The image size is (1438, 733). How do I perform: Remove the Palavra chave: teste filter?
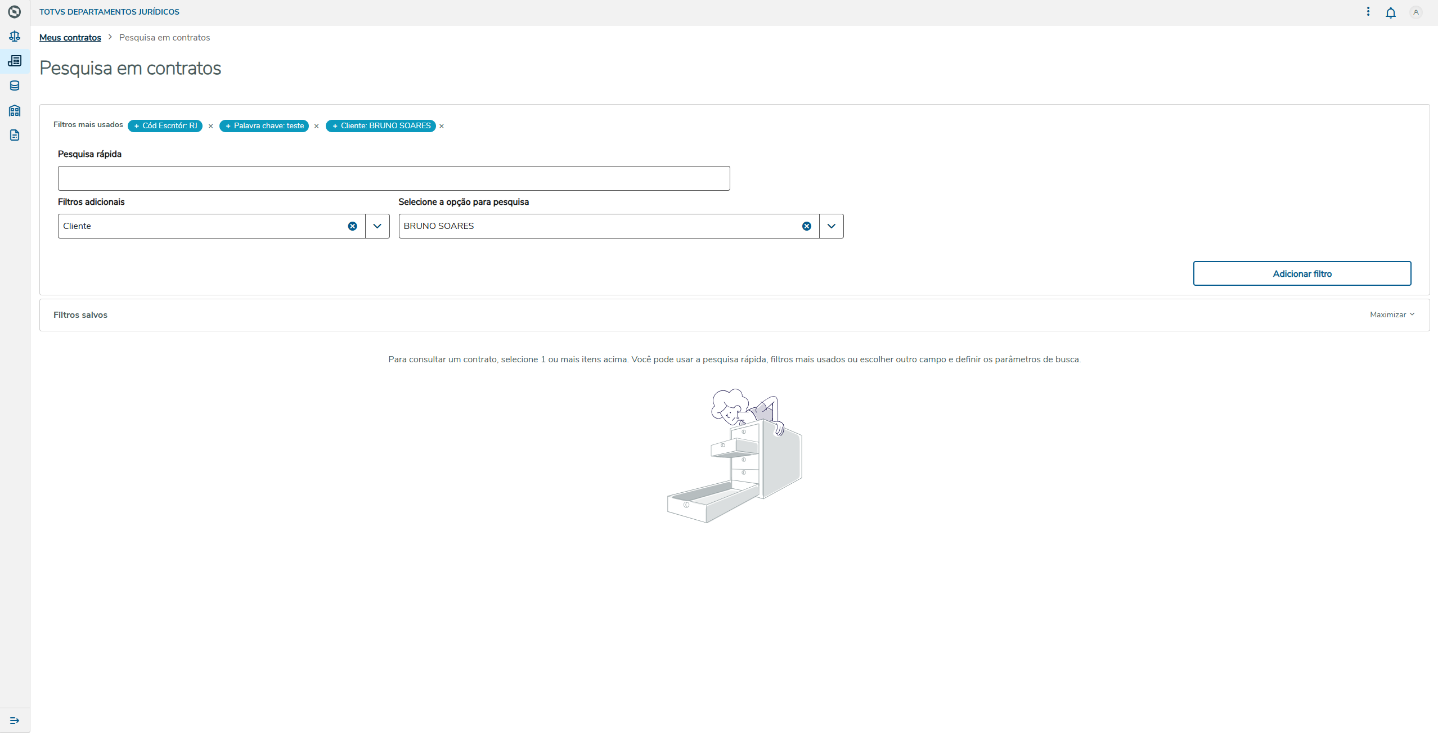(x=316, y=126)
